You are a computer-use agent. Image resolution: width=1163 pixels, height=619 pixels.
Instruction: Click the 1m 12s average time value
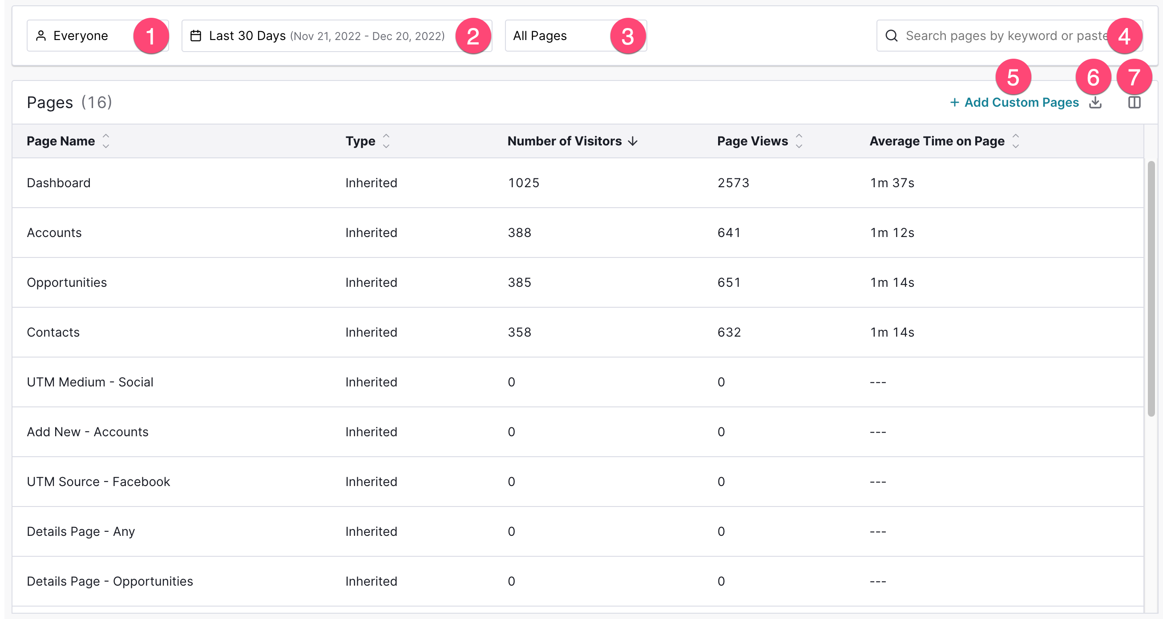[x=892, y=233]
